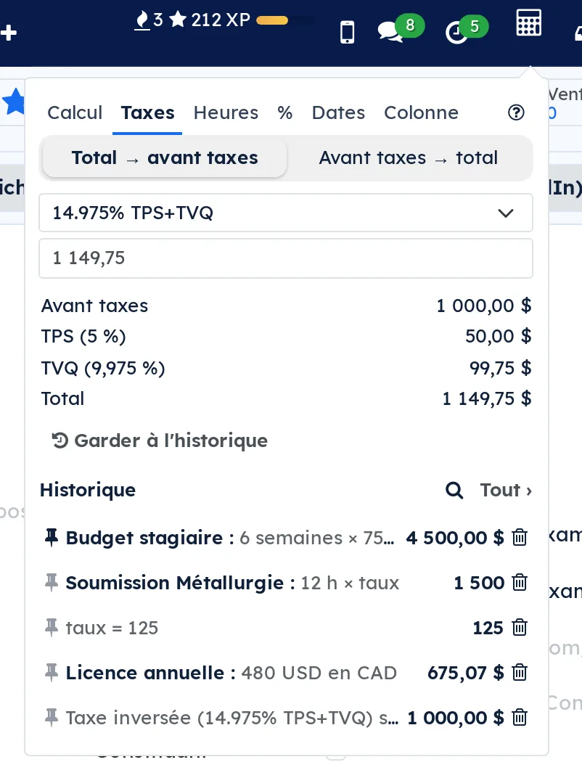Switch to the Dates tab
This screenshot has height=778, width=582.
(x=338, y=112)
